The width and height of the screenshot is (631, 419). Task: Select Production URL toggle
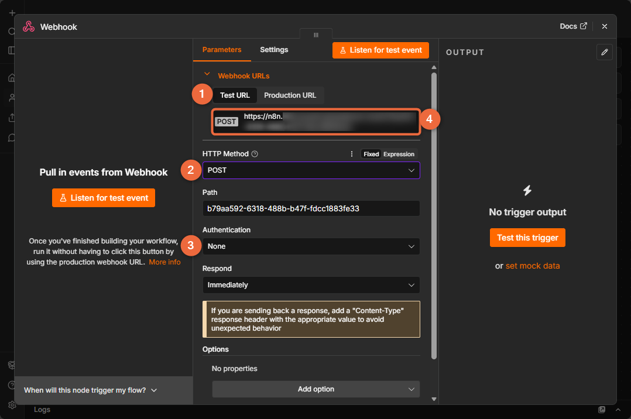[x=290, y=95]
